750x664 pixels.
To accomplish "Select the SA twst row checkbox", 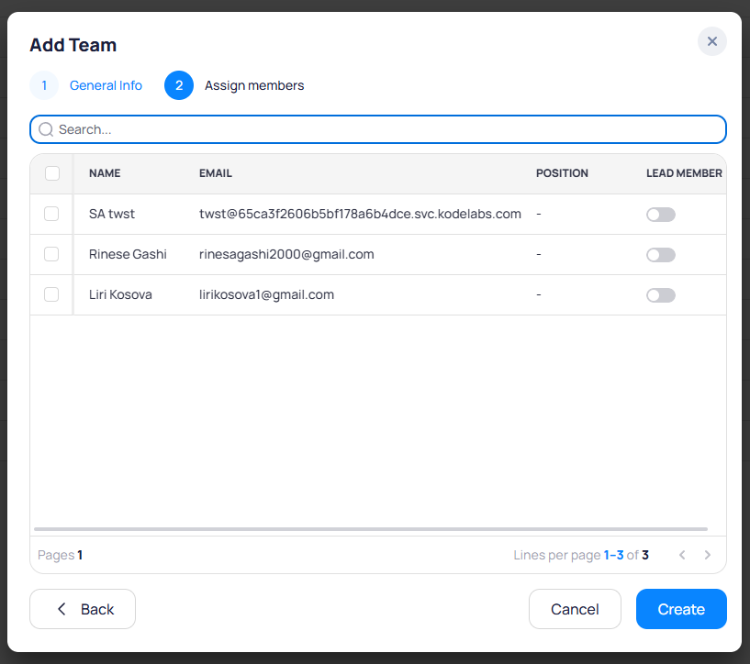I will [x=51, y=214].
